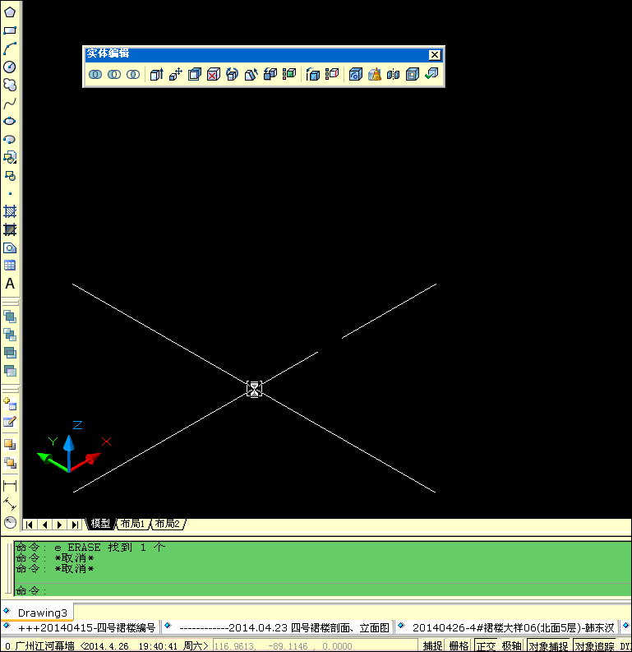Toggle 捕捉 snap mode in status bar
This screenshot has height=652, width=632.
tap(432, 645)
